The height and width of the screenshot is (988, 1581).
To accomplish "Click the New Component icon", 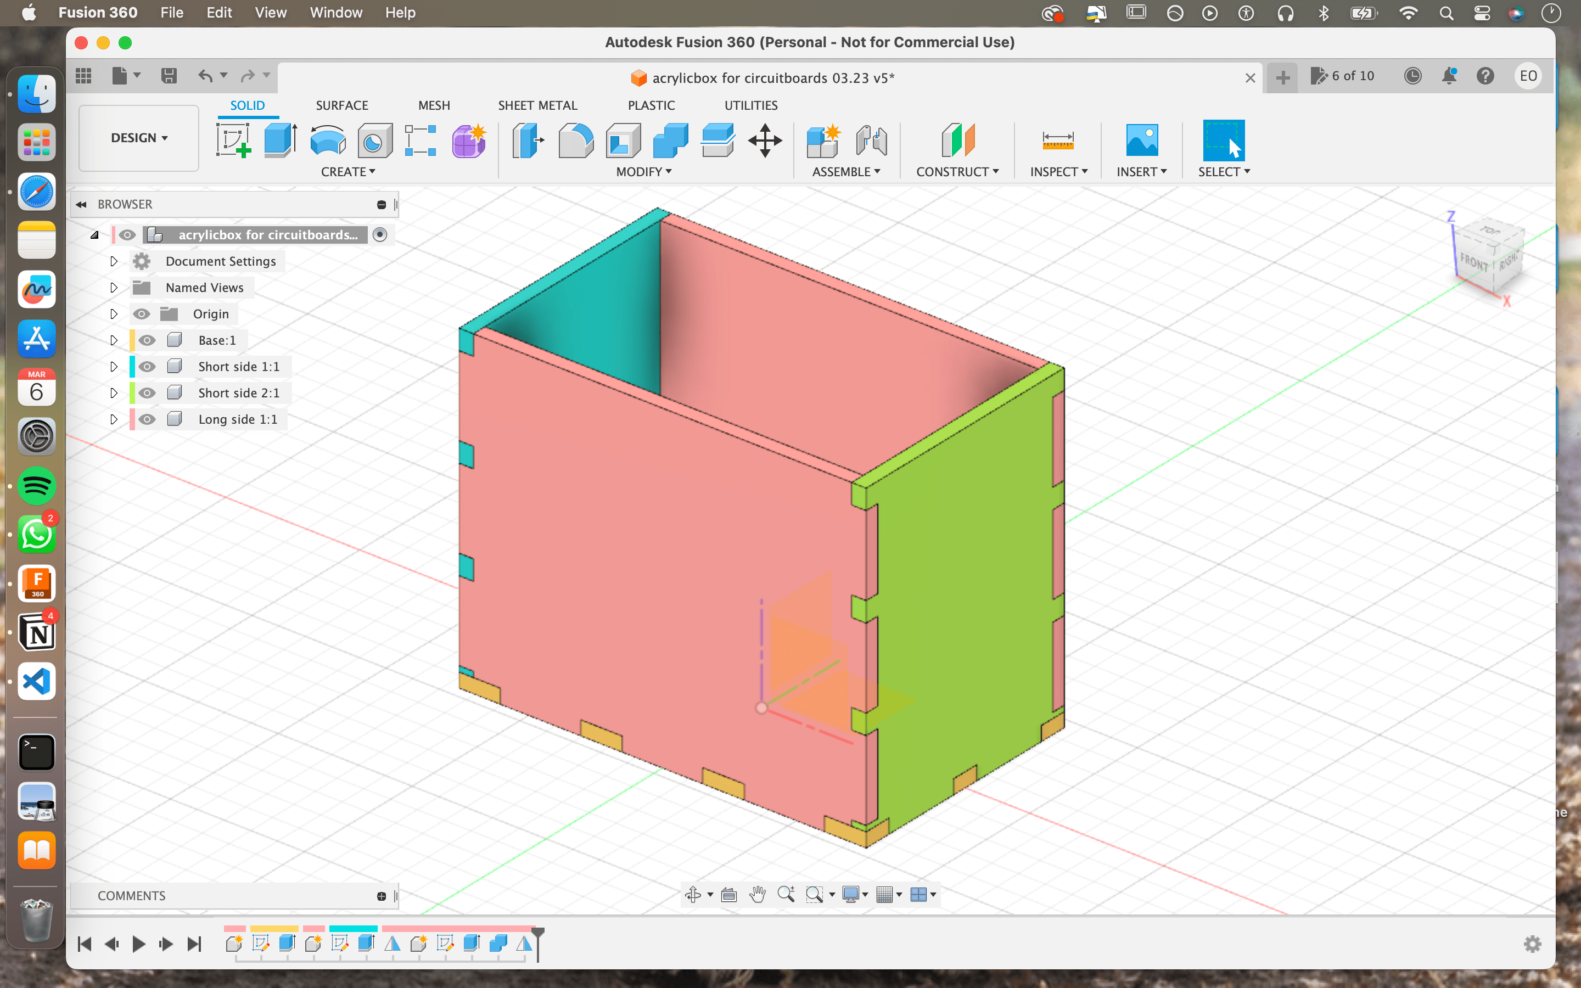I will click(823, 141).
